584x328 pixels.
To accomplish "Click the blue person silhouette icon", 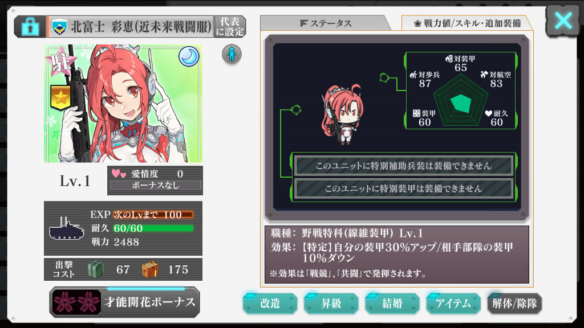I will [x=232, y=54].
